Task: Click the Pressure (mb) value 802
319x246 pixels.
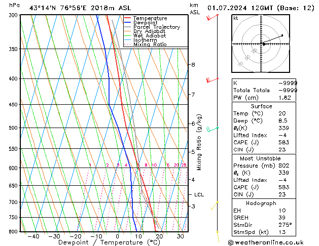Action: (284, 166)
